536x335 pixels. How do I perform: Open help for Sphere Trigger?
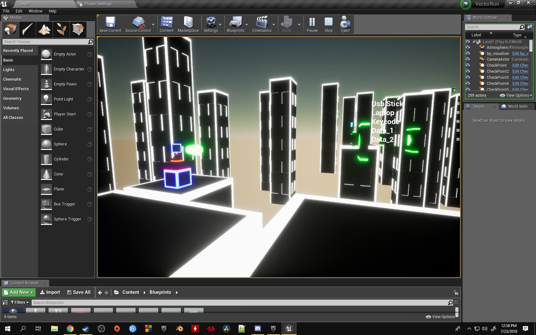[x=90, y=219]
